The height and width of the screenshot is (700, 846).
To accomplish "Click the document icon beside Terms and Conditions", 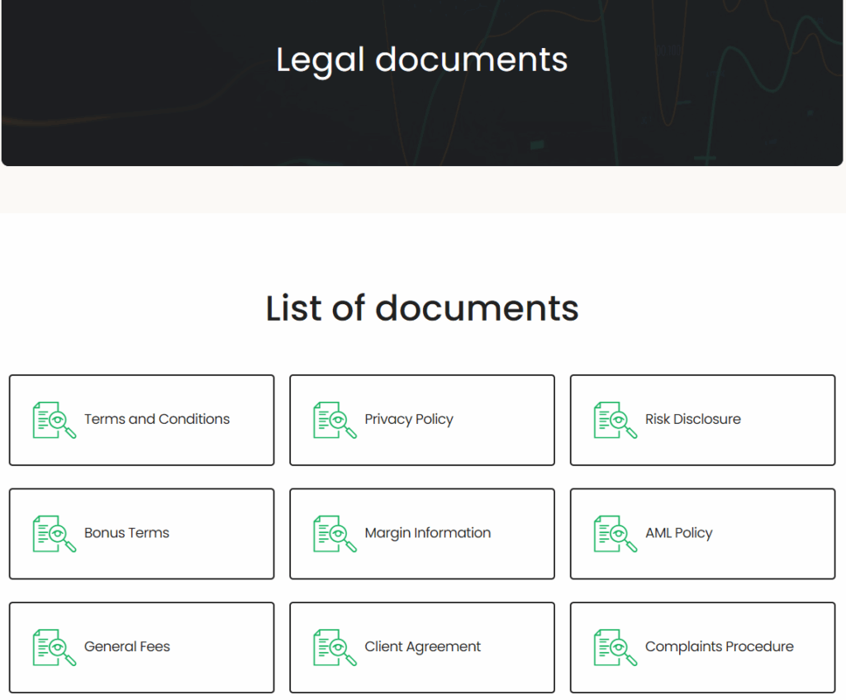I will pos(54,420).
